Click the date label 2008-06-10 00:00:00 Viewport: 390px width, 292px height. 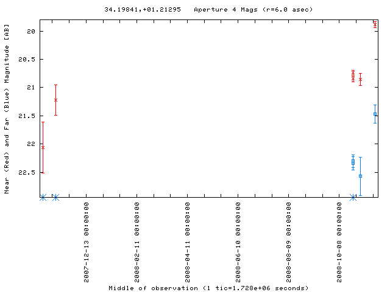click(238, 242)
